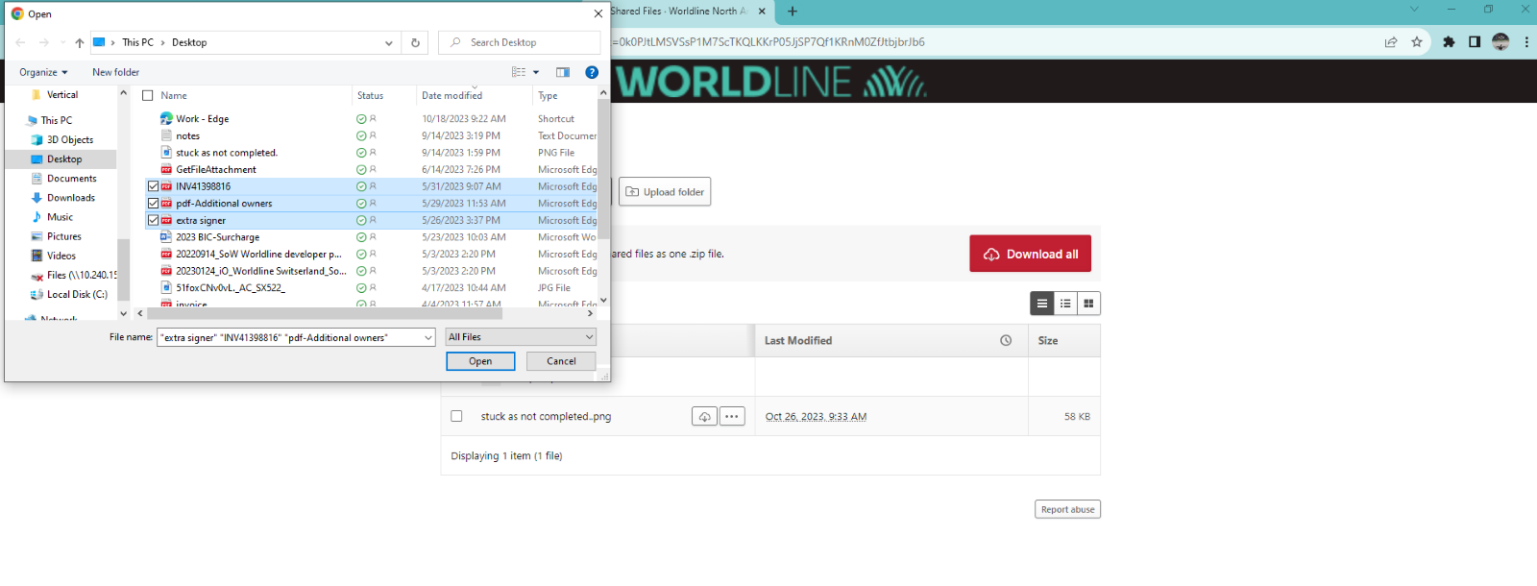Sort the web table by Size

1048,340
